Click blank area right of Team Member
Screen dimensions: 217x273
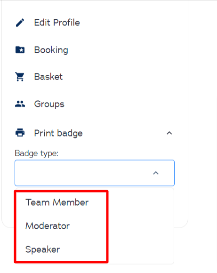(141, 202)
